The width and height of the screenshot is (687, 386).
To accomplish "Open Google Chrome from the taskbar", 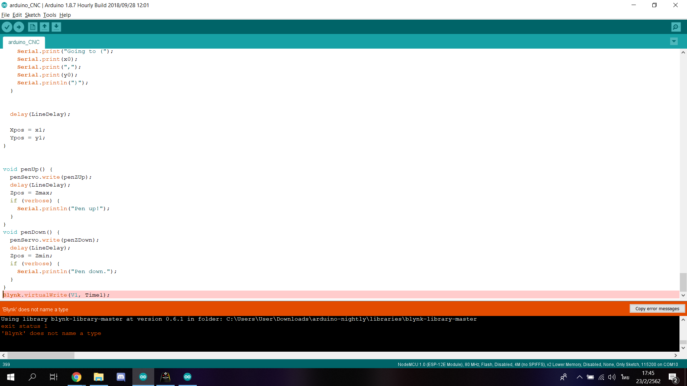I will click(76, 377).
